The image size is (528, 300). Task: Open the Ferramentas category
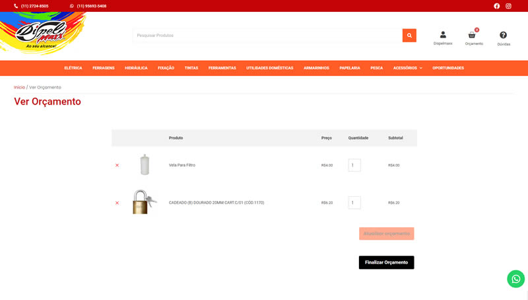coord(222,68)
